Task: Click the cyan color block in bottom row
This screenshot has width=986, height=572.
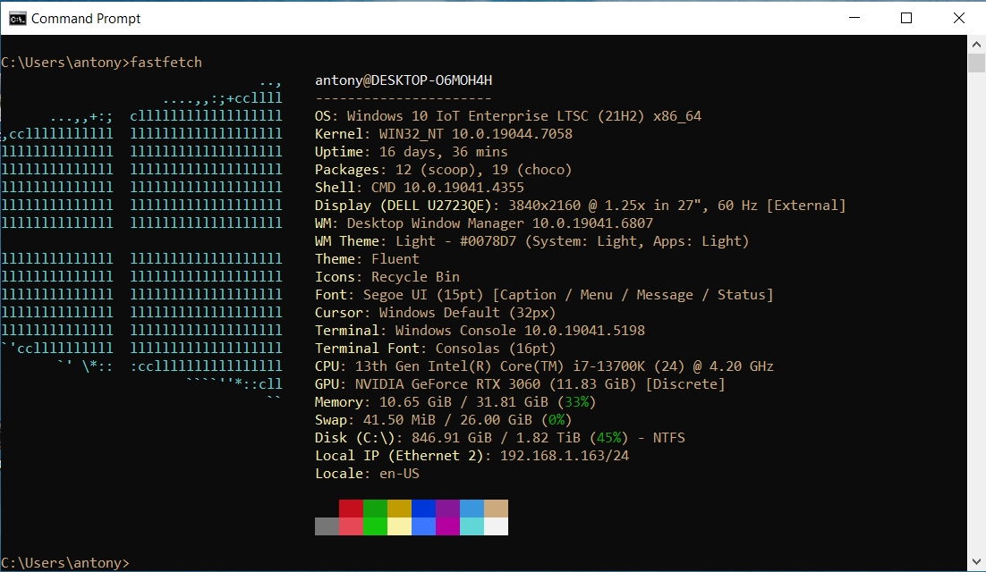Action: point(472,526)
